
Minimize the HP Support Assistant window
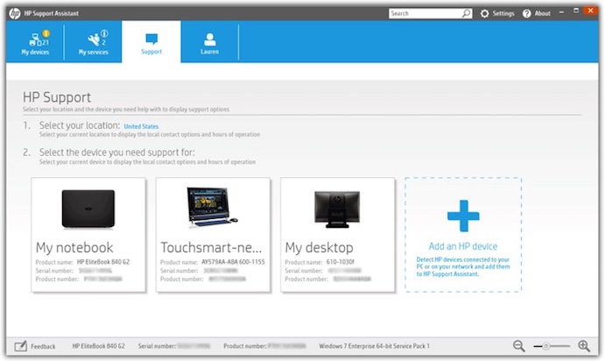point(561,12)
